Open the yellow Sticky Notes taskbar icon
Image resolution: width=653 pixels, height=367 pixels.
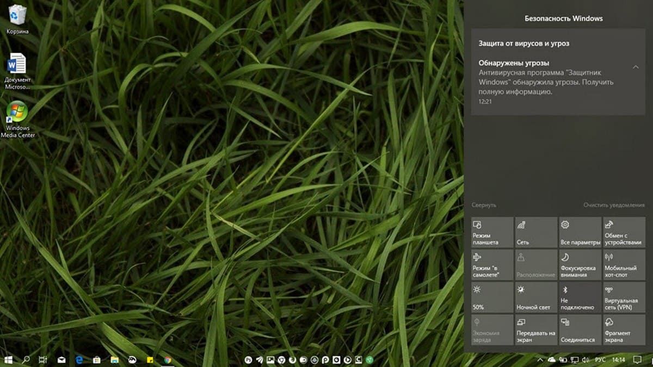(150, 360)
